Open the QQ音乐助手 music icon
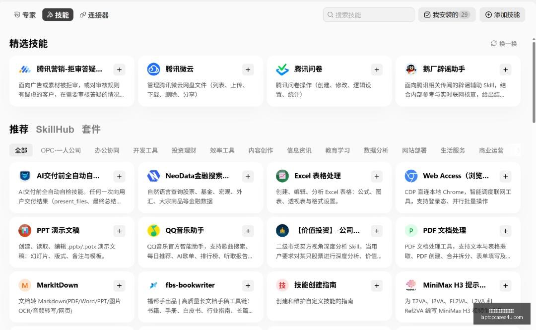The width and height of the screenshot is (536, 330). [x=153, y=230]
